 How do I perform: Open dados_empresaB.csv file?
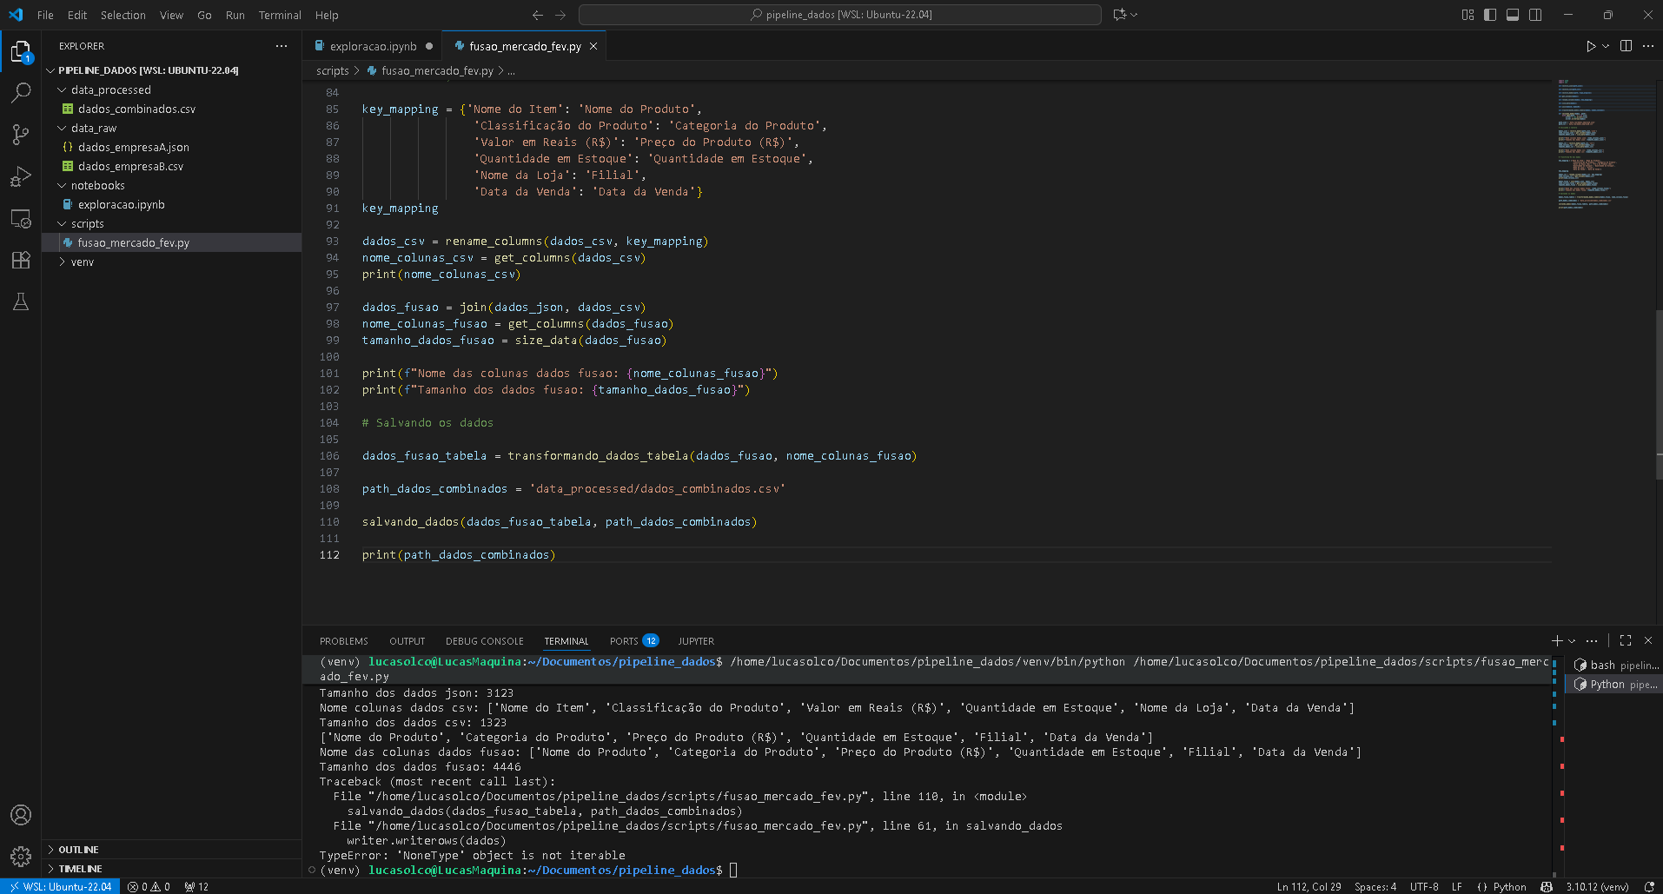coord(172,166)
